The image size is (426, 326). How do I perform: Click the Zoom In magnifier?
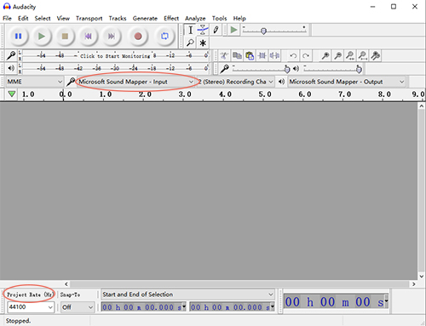325,55
